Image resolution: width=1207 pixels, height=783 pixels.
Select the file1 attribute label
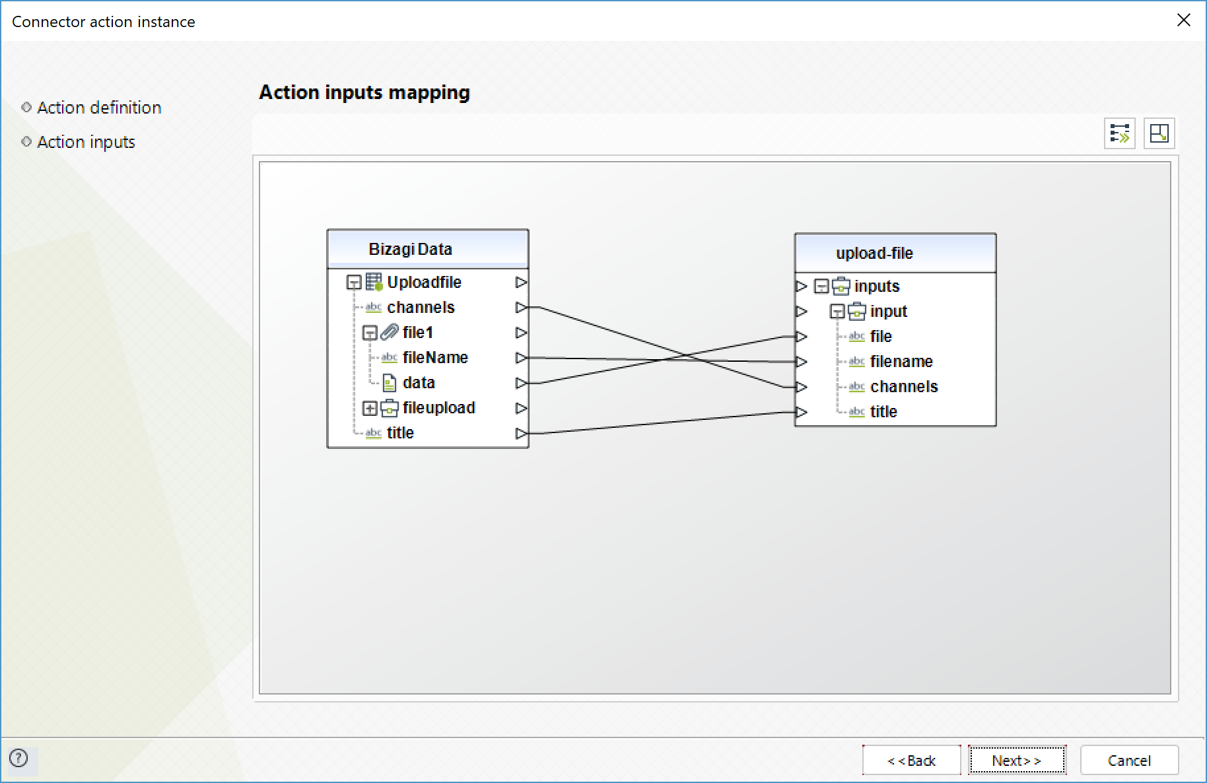point(417,333)
